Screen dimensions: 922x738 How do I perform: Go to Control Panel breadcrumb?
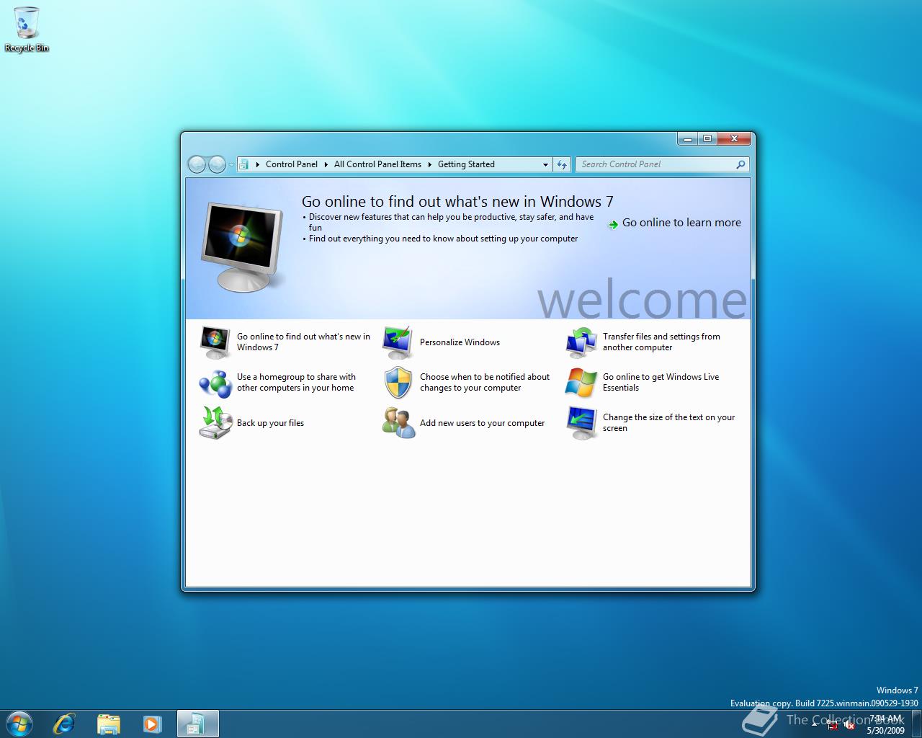tap(292, 164)
